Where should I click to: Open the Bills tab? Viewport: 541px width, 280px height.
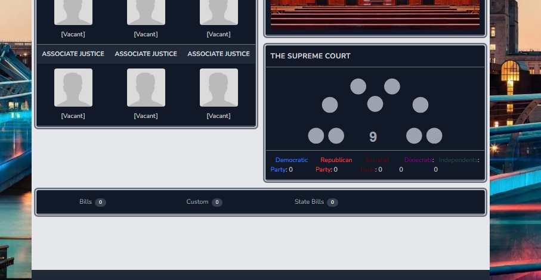[x=92, y=202]
